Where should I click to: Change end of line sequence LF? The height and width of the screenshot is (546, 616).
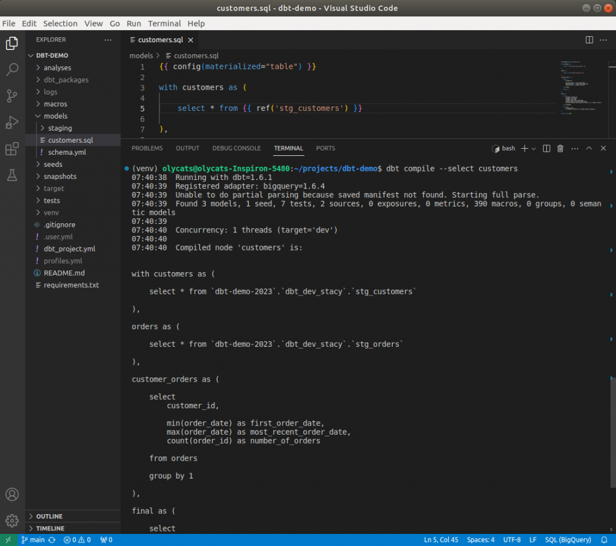click(x=533, y=540)
